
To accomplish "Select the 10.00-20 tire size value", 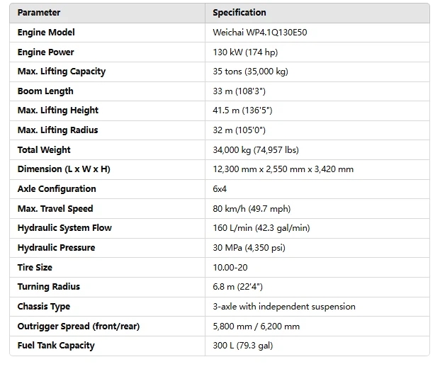I will coord(232,268).
